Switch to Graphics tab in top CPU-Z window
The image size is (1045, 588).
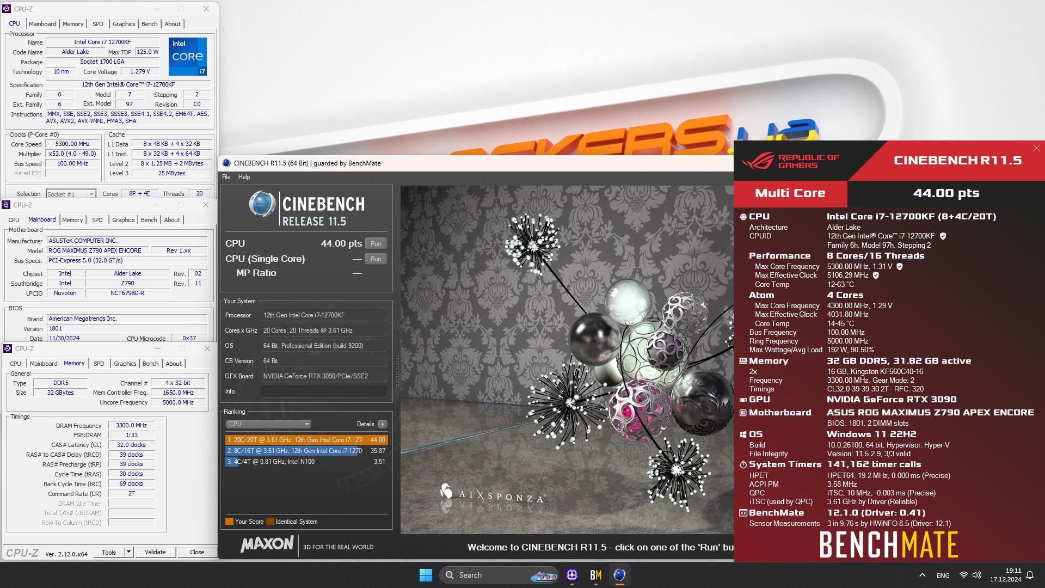[124, 24]
